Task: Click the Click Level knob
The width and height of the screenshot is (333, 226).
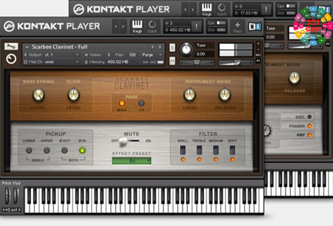Action: point(73,95)
